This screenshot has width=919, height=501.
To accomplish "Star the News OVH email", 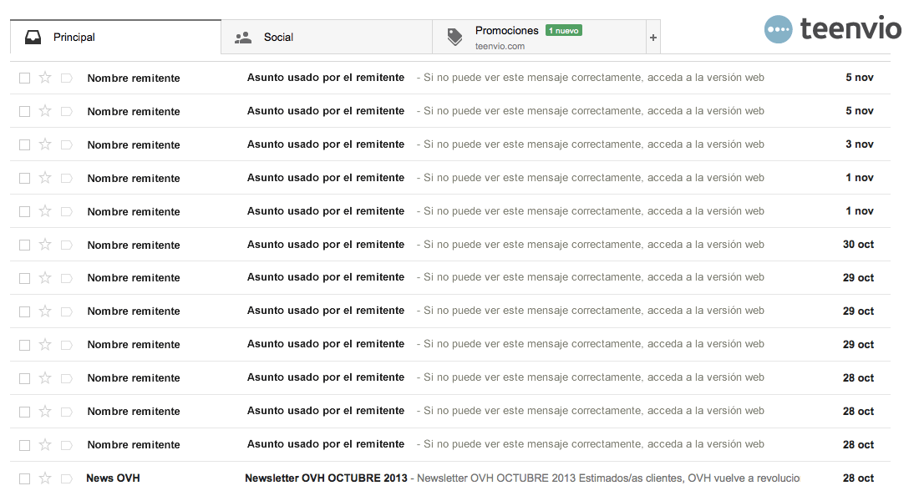I will pos(44,478).
